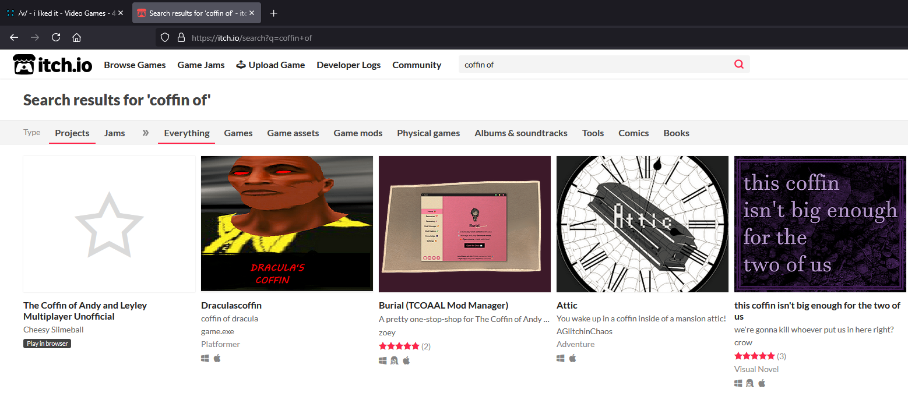
Task: Click Apple icon under Burial
Action: [407, 360]
